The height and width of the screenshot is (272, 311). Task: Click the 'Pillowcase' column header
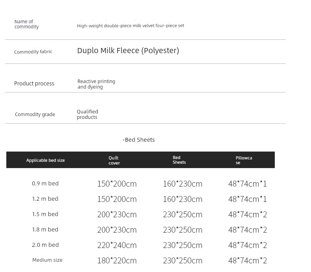[x=244, y=160]
